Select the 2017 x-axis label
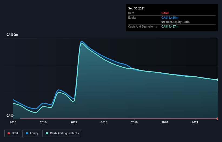This screenshot has height=142, width=222. [x=74, y=122]
